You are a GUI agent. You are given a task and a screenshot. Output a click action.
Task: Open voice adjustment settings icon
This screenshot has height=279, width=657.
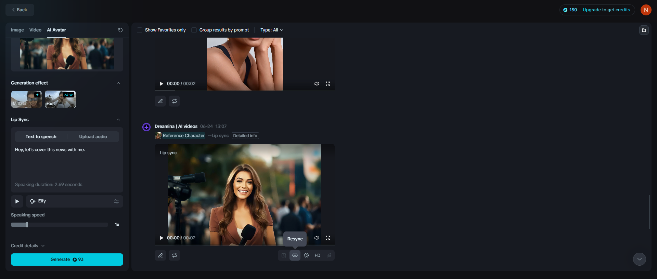[x=116, y=201]
